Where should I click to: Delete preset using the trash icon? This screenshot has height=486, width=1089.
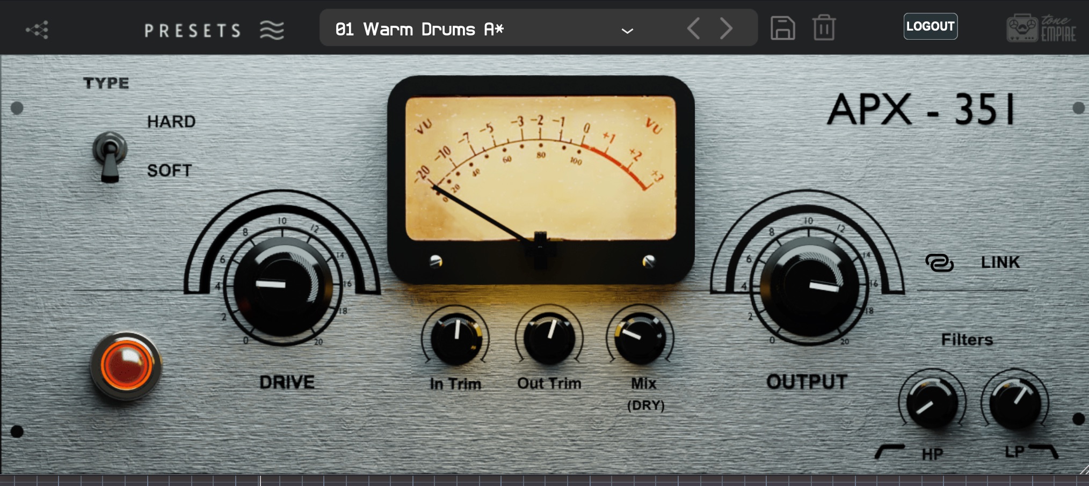(x=824, y=28)
